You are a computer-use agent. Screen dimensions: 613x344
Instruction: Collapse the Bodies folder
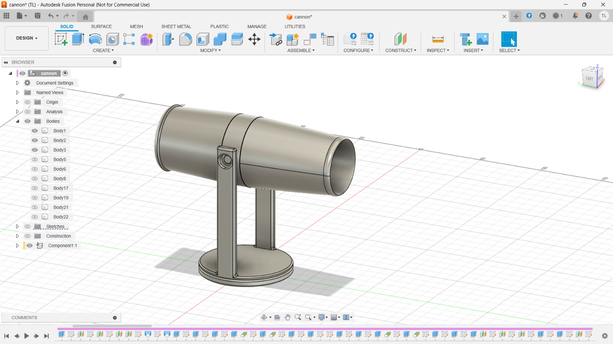(x=18, y=121)
